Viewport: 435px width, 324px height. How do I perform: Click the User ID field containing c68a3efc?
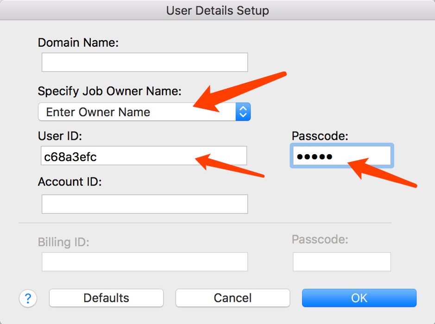(144, 156)
